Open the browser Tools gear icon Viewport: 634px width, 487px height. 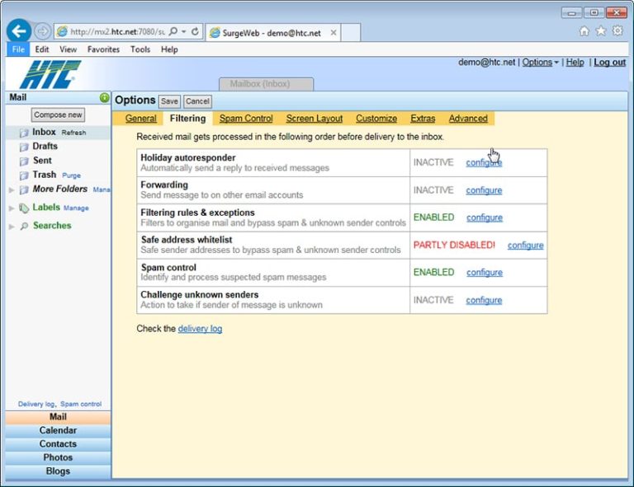617,30
